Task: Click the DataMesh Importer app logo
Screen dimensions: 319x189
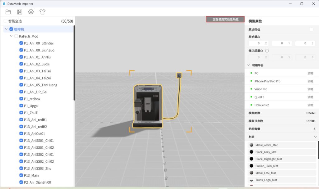Action: point(4,4)
